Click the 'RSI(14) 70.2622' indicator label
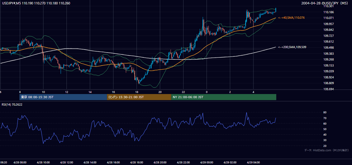 (x=12, y=105)
